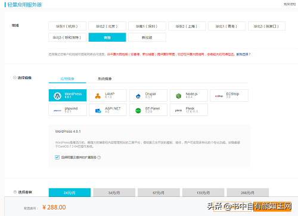Choose the Plesk image card
The height and width of the screenshot is (216, 298).
[x=189, y=109]
